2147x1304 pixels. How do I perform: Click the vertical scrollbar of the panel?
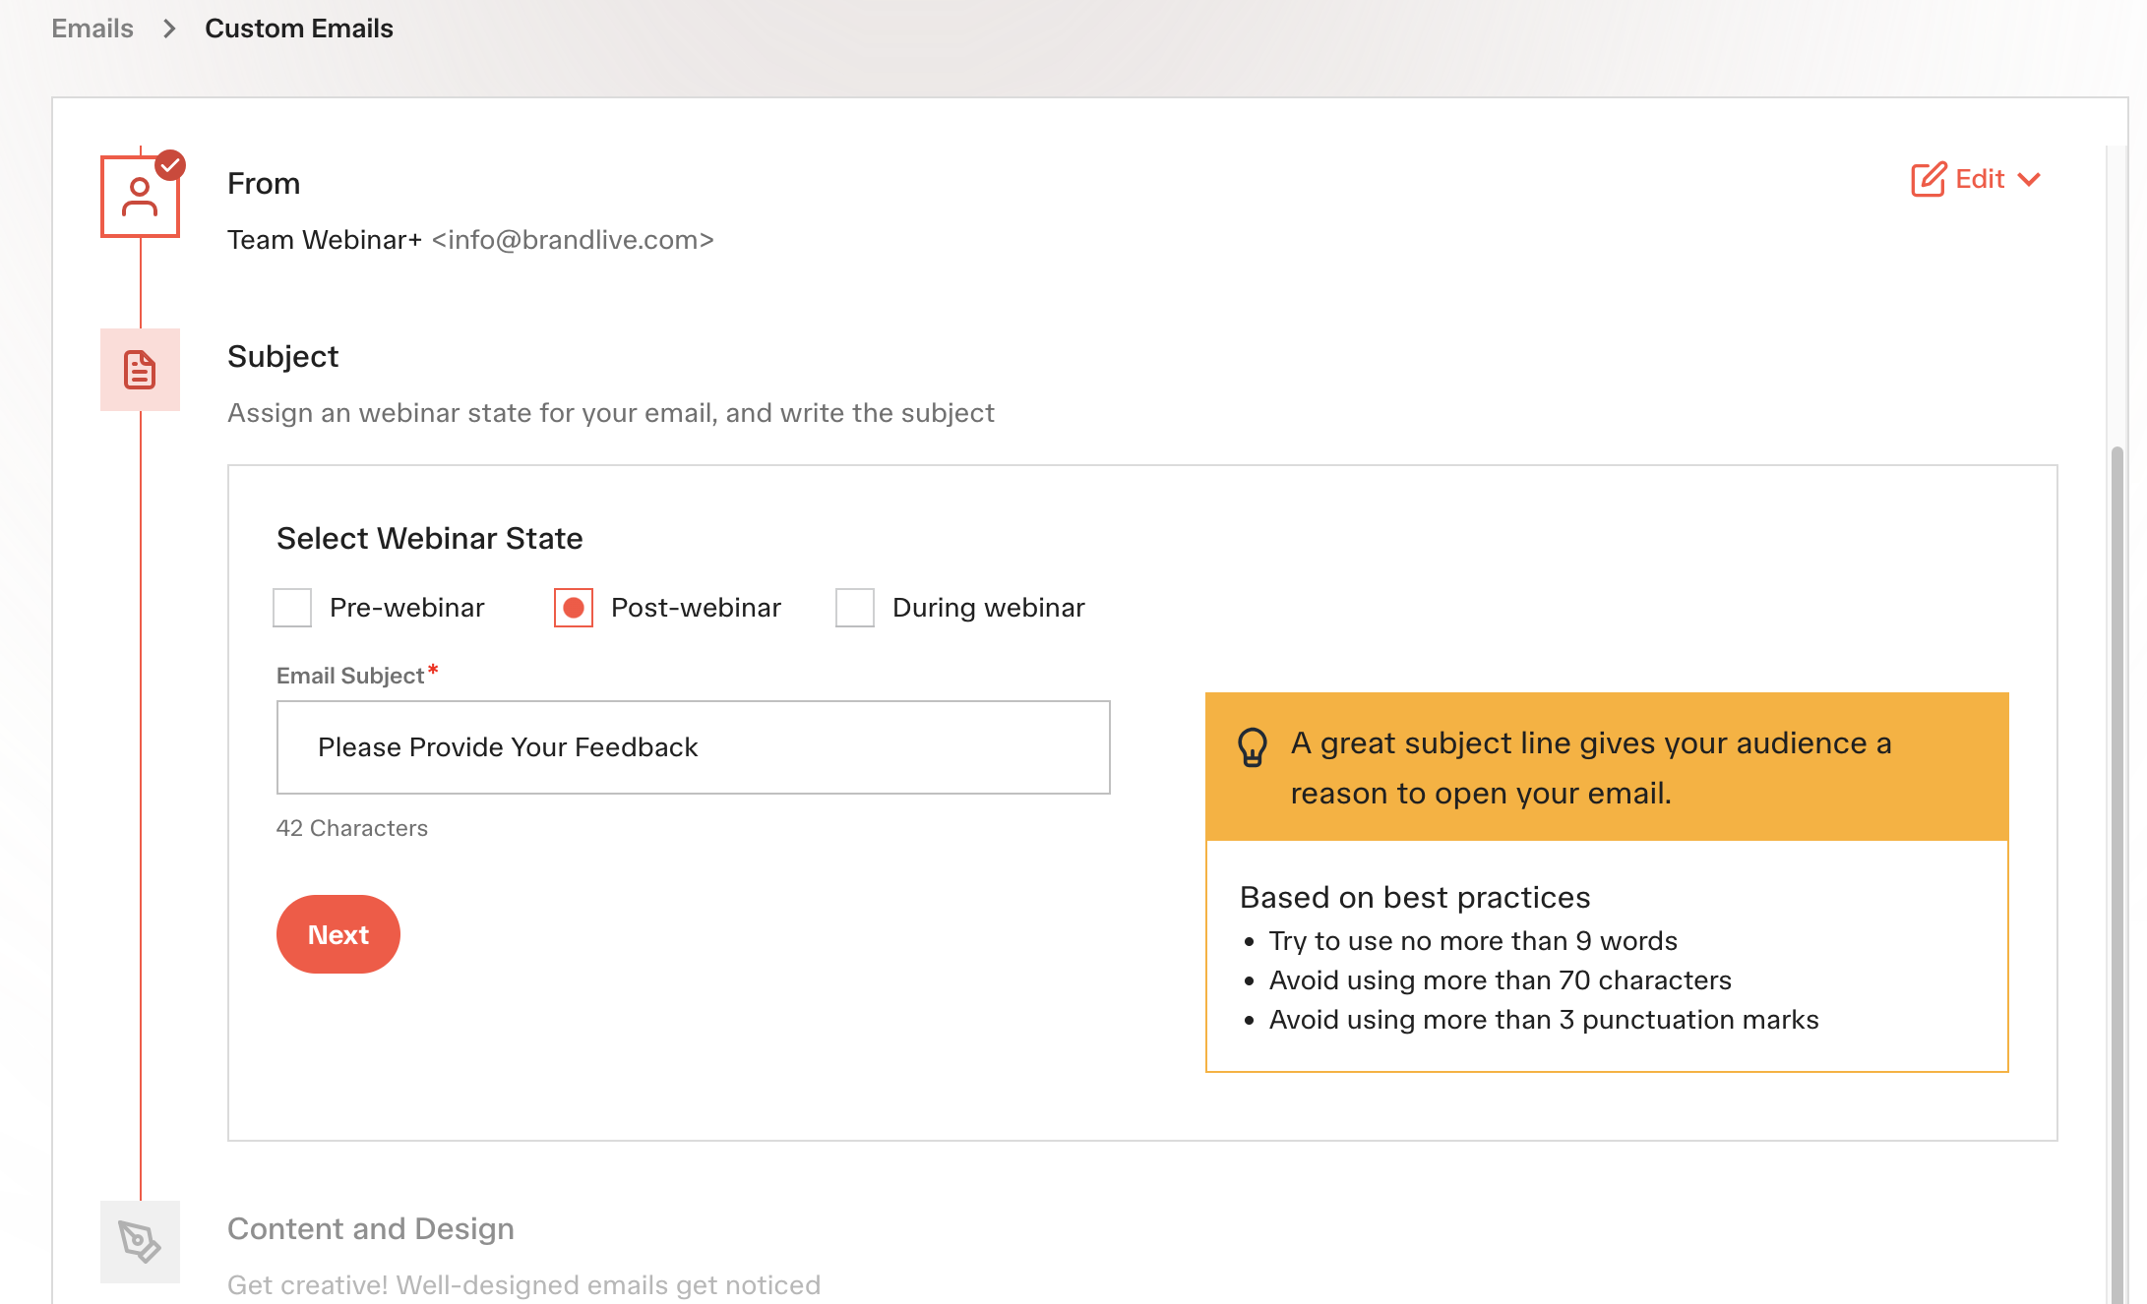[x=2117, y=875]
